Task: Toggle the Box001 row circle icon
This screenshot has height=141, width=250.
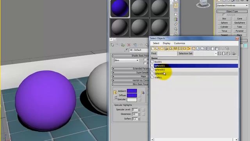Action: tap(152, 62)
